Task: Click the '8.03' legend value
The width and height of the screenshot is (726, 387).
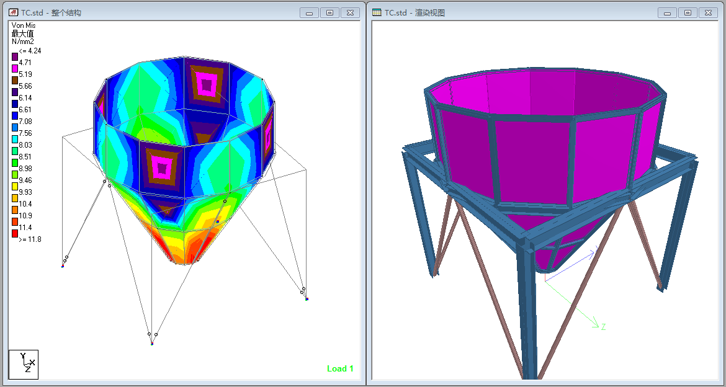Action: click(25, 145)
